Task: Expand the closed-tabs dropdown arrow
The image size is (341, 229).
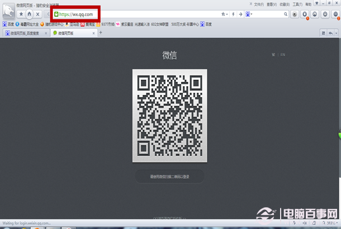Action: [336, 34]
